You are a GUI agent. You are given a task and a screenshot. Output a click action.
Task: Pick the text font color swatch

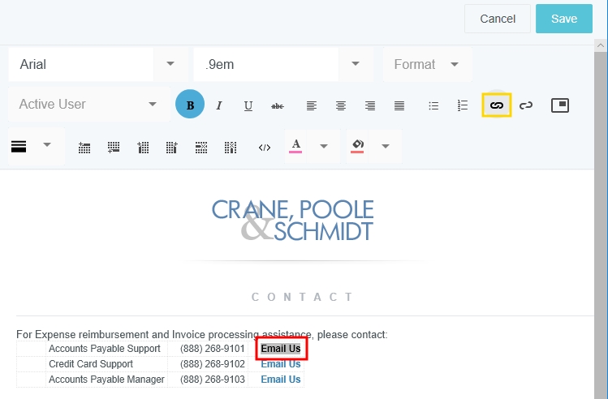[x=295, y=146]
